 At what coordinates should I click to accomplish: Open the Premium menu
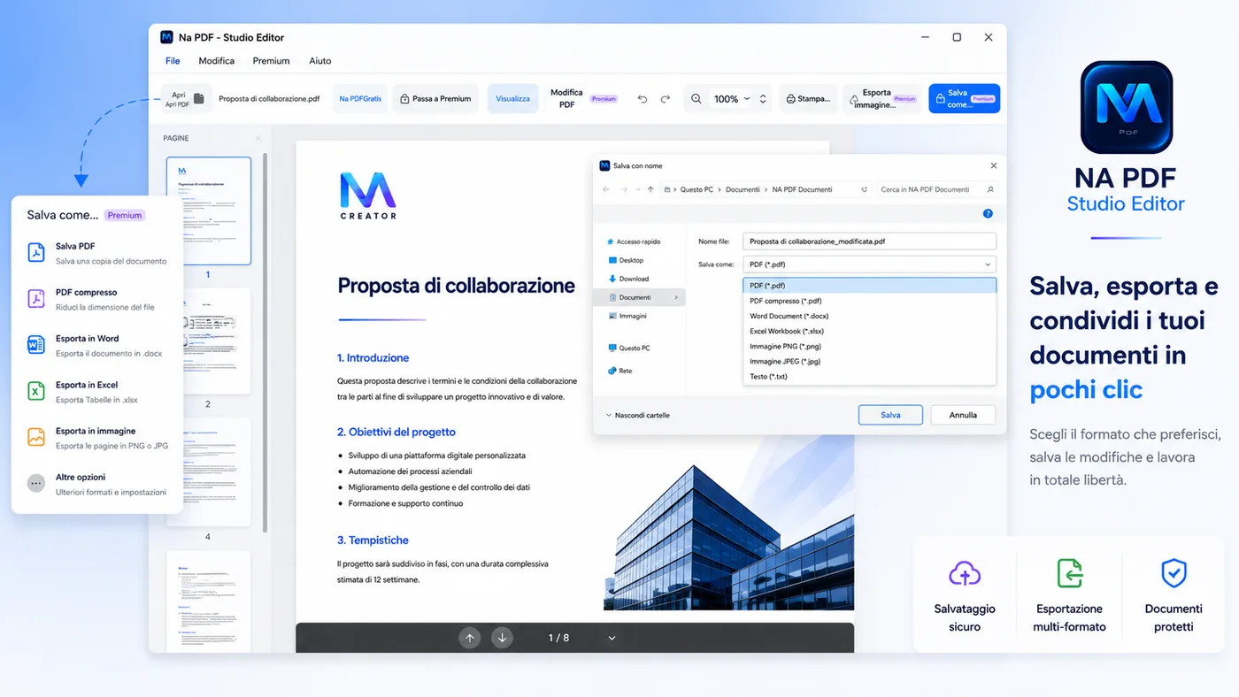271,61
